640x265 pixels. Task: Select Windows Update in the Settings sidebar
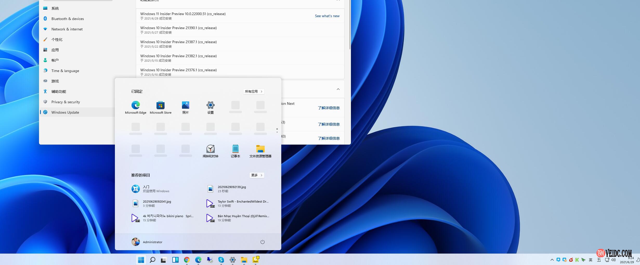[x=65, y=112]
